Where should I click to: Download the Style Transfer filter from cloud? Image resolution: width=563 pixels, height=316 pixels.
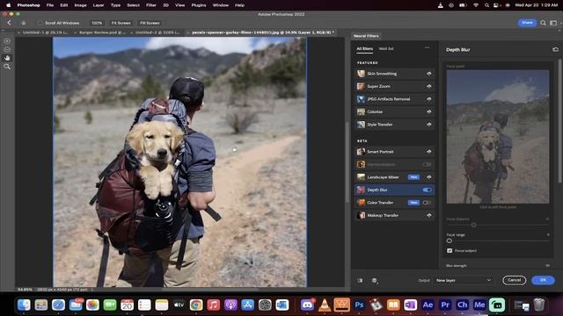[428, 125]
